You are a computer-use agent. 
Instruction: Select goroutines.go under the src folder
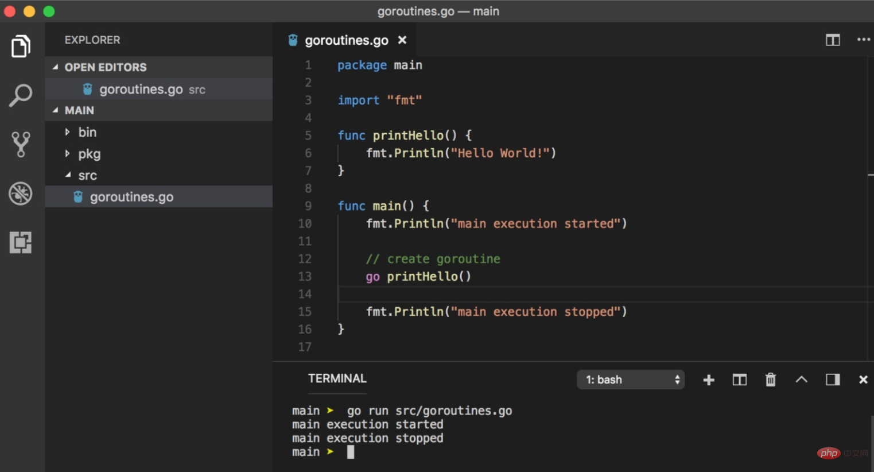pos(131,197)
